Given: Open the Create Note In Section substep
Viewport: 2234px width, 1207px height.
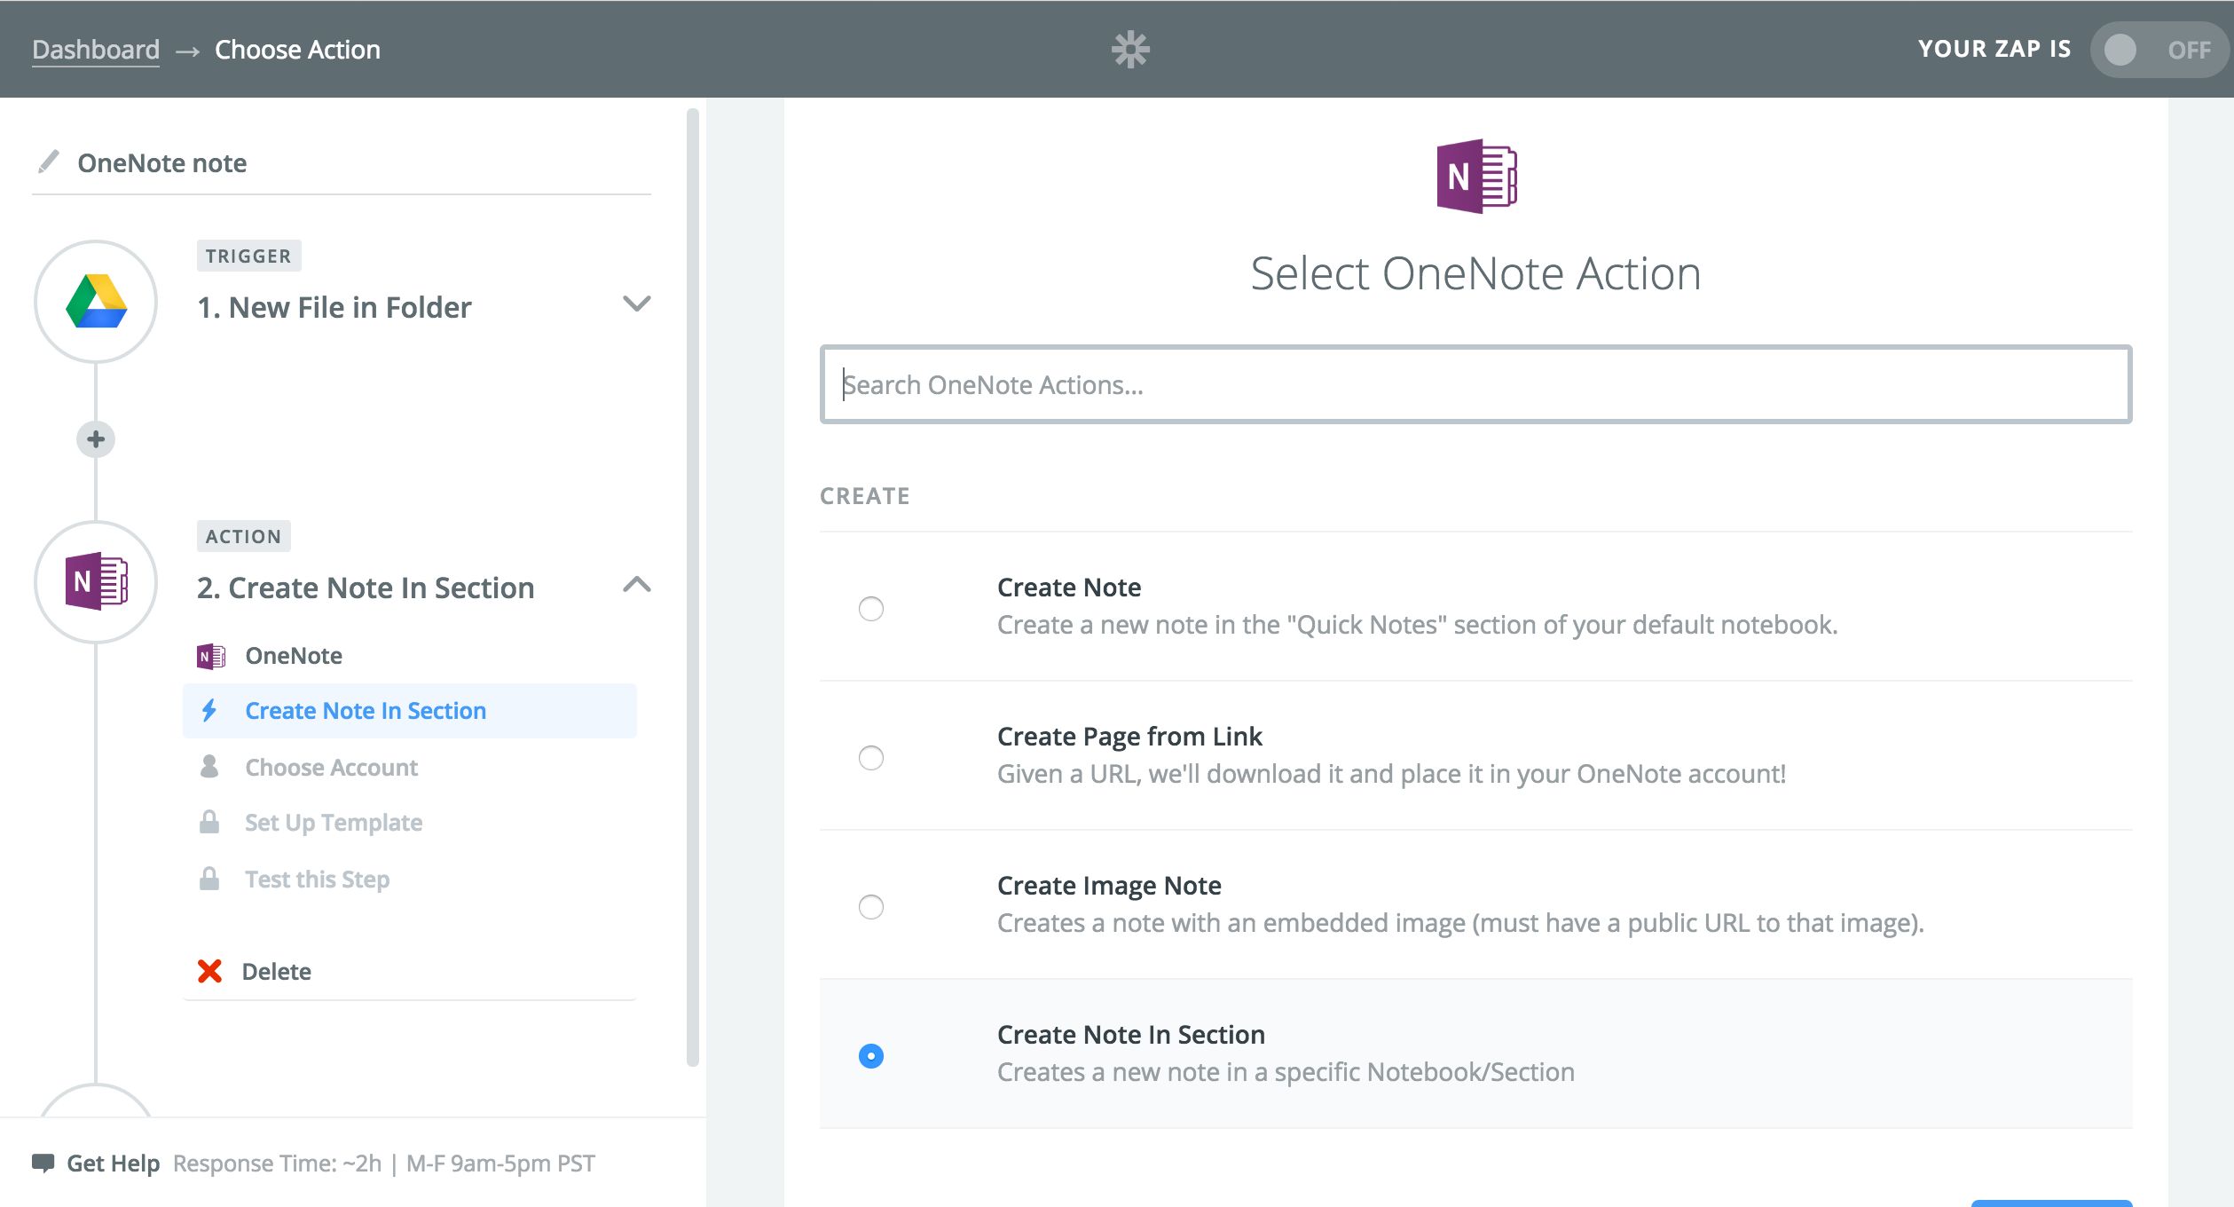Looking at the screenshot, I should pyautogui.click(x=410, y=710).
